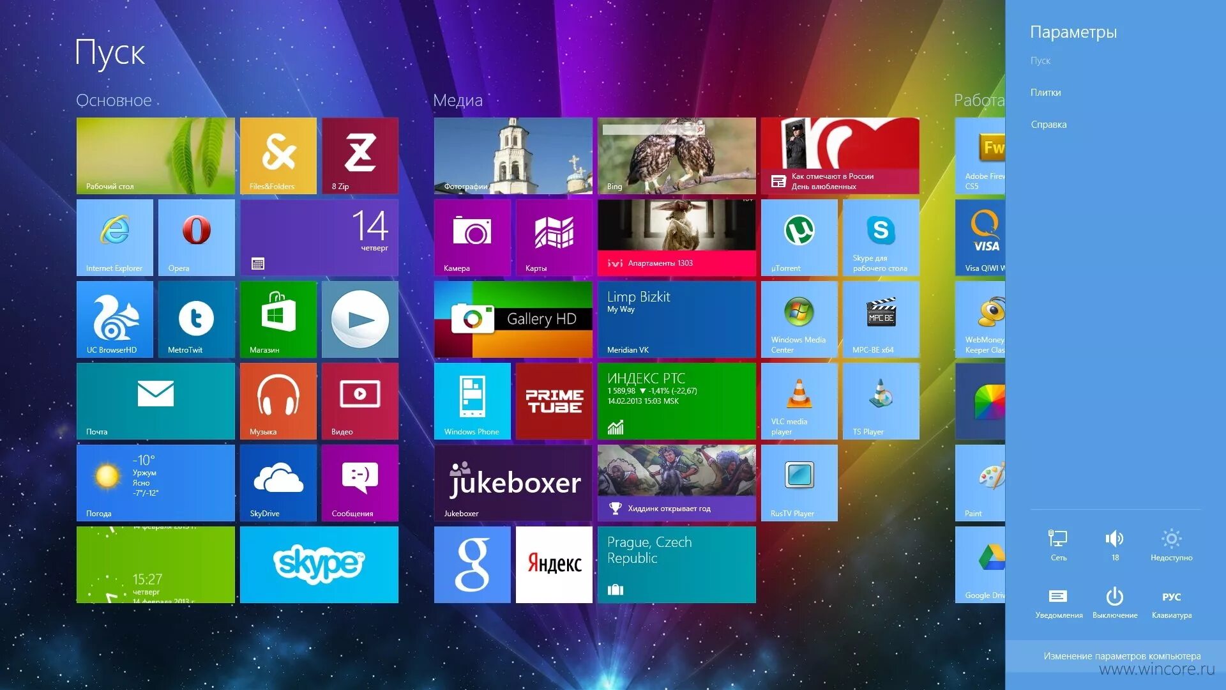This screenshot has width=1226, height=690.
Task: Open the Paint tile
Action: coord(980,483)
